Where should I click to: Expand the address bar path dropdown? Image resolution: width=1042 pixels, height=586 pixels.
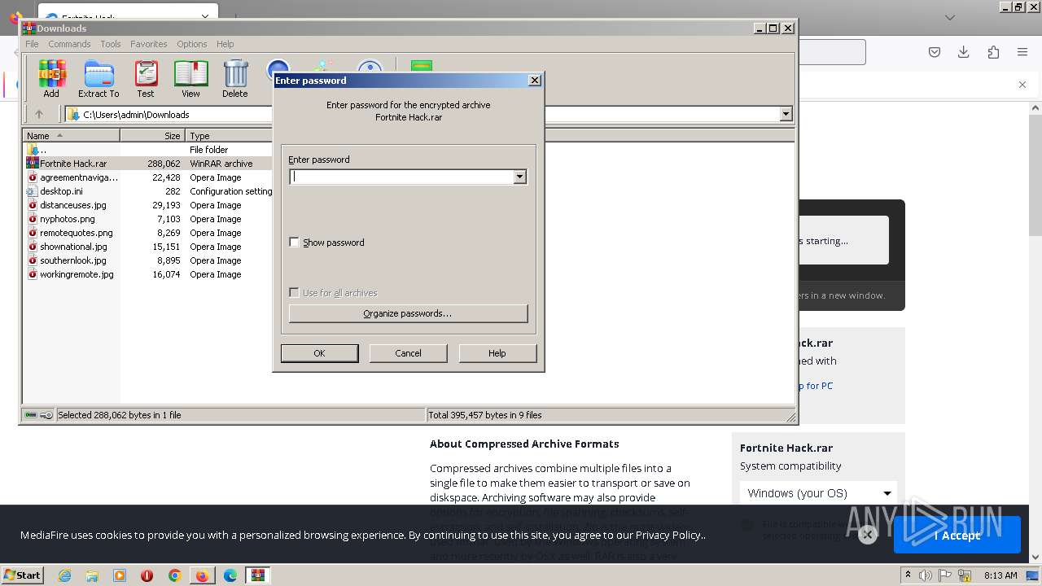[786, 114]
